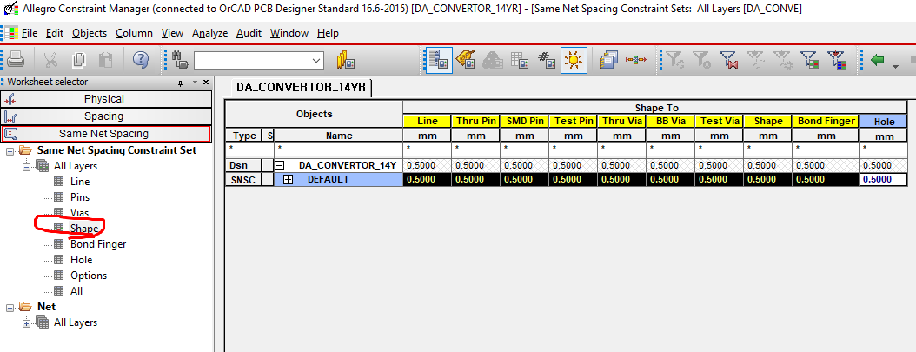Select the DA_CONVERTOR_14YR worksheet tab

click(x=301, y=88)
